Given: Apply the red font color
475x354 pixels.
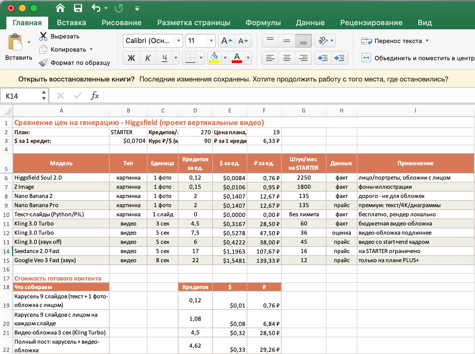Looking at the screenshot, I should click(237, 58).
